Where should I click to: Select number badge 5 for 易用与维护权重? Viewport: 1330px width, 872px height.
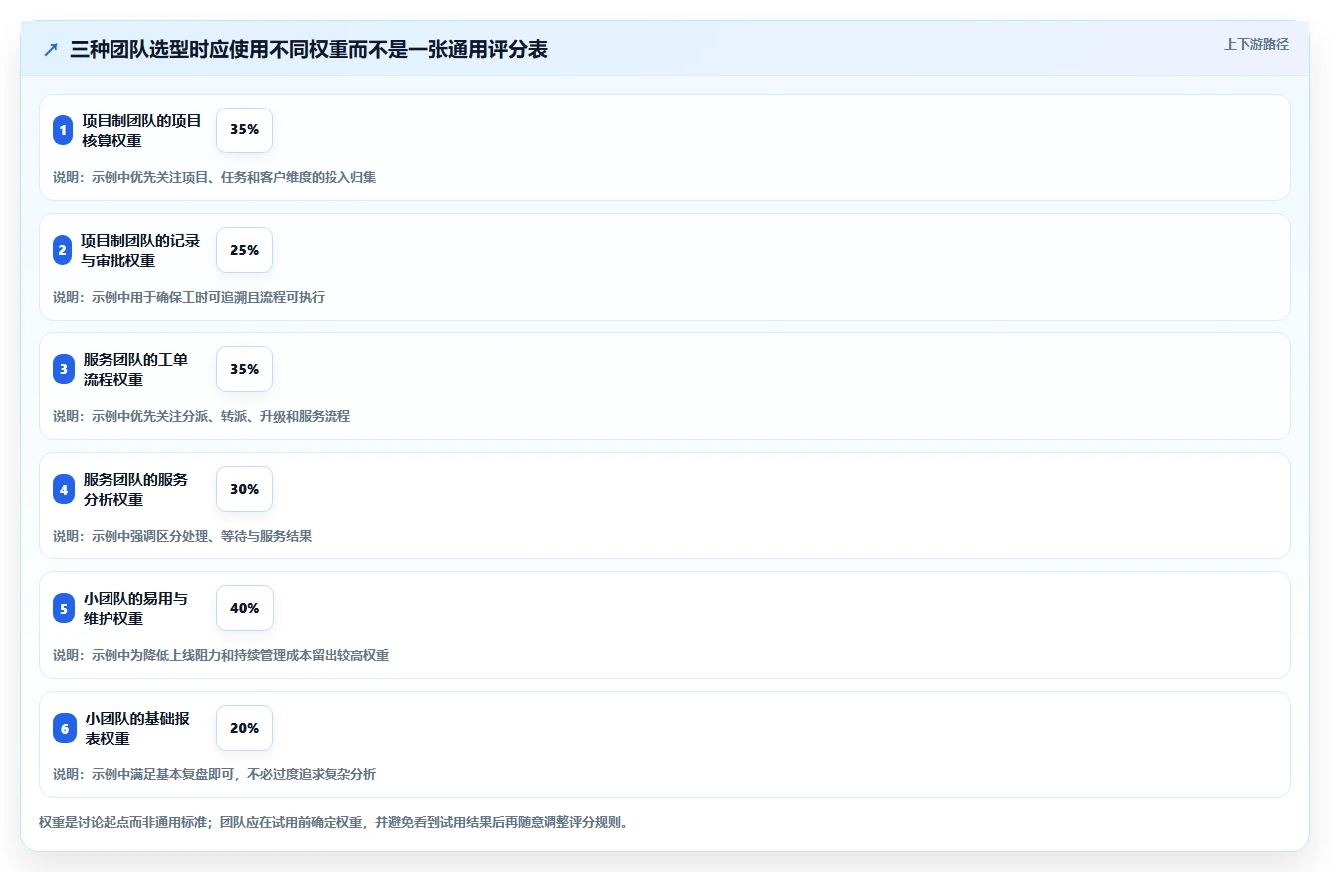tap(63, 608)
